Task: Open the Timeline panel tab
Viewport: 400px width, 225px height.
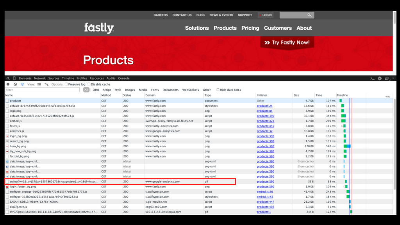Action: click(x=68, y=78)
